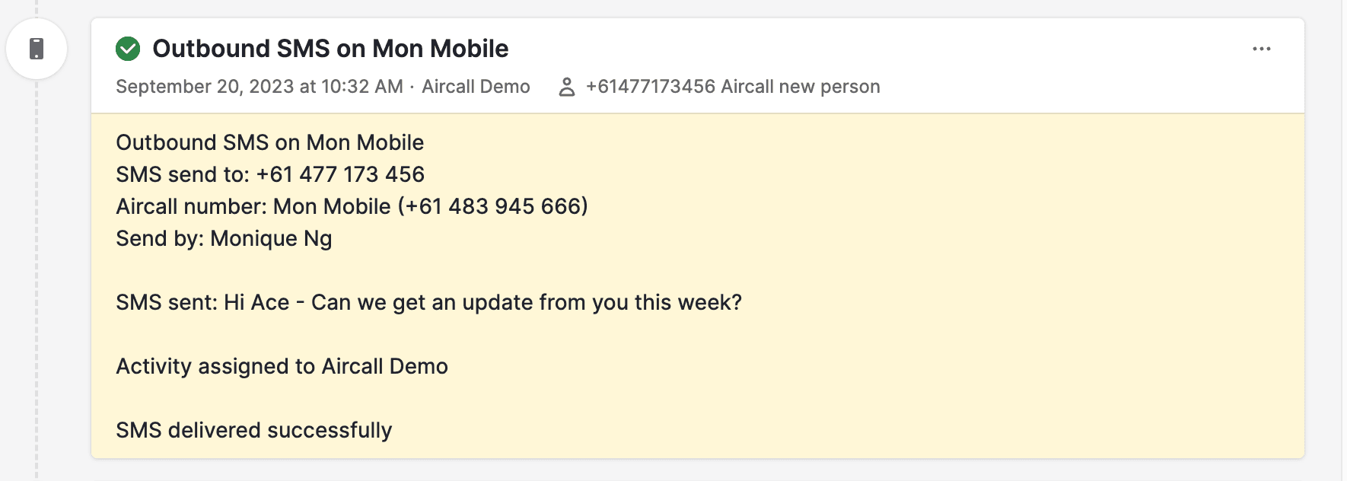The image size is (1347, 481).
Task: Open the contact +61477173456 Aircall new person
Action: coord(732,86)
